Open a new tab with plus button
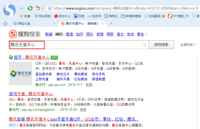The width and height of the screenshot is (200, 129). tap(111, 23)
